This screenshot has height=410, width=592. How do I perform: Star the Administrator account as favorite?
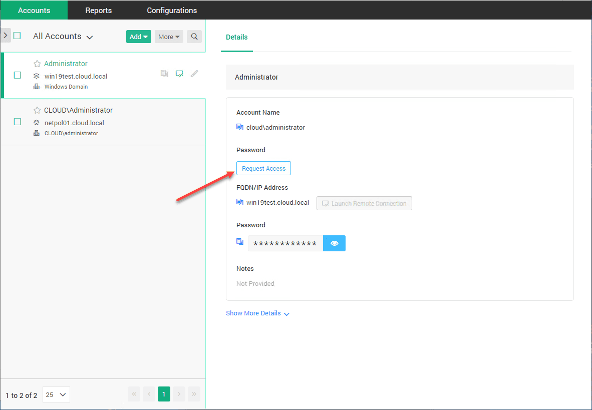tap(37, 64)
